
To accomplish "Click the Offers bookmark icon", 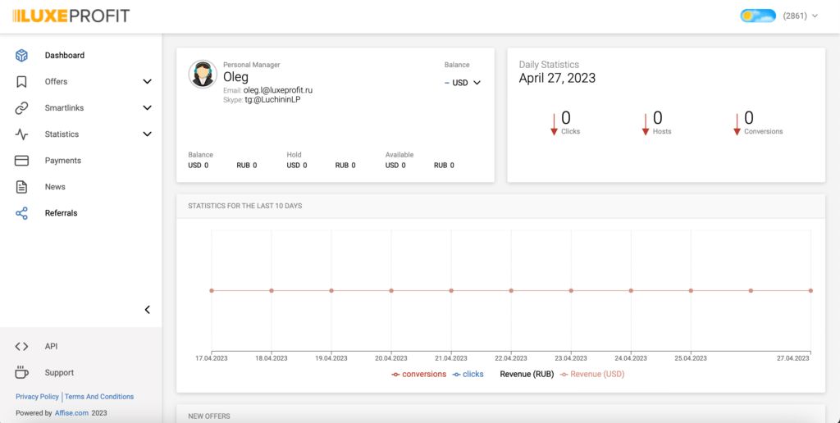I will [x=22, y=82].
